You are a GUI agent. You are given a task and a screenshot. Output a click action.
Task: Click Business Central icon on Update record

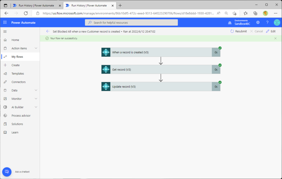point(106,87)
